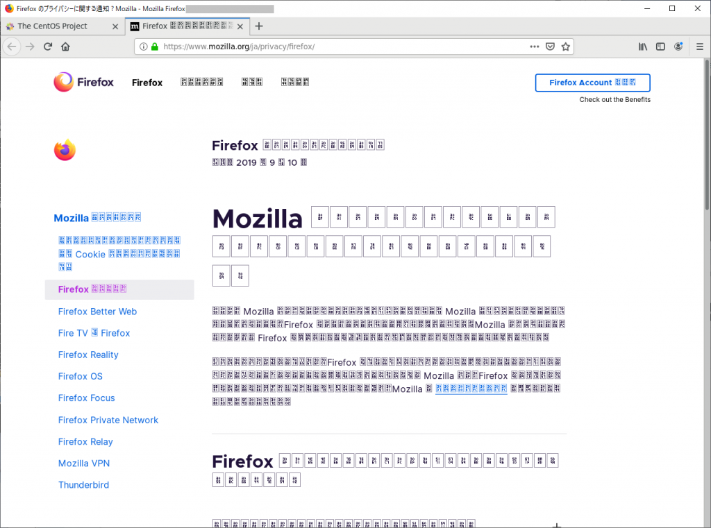Image resolution: width=711 pixels, height=528 pixels.
Task: Open the hamburger application menu
Action: tap(700, 46)
